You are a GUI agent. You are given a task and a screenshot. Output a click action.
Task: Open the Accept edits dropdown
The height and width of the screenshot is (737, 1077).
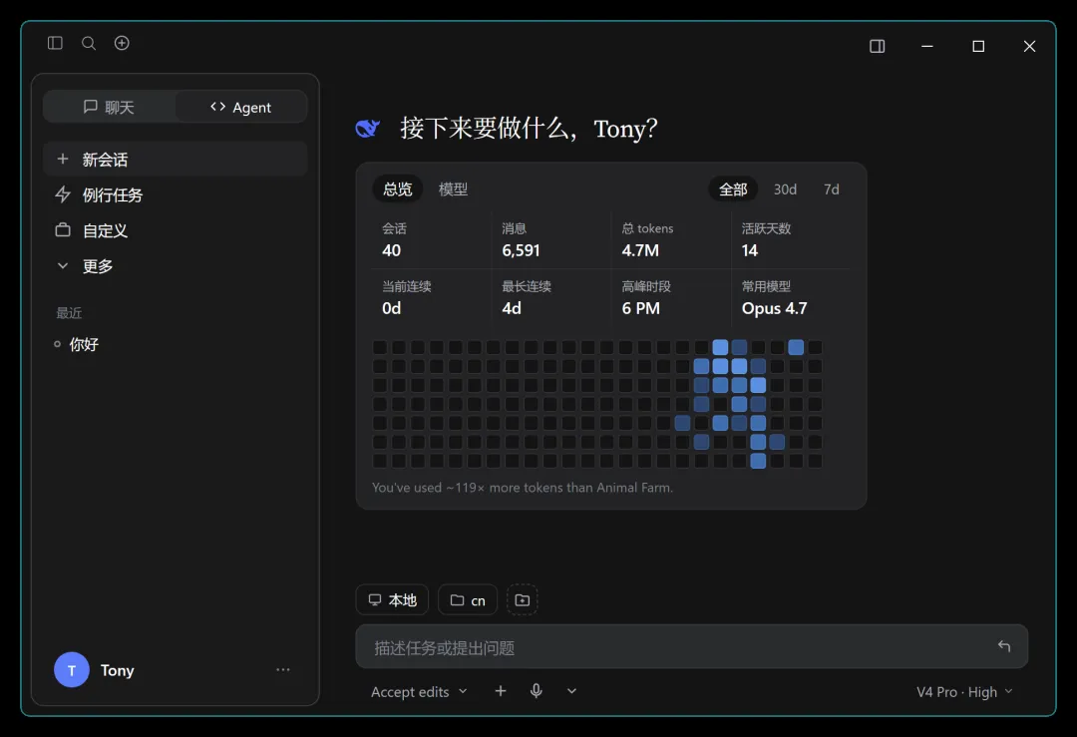tap(419, 692)
